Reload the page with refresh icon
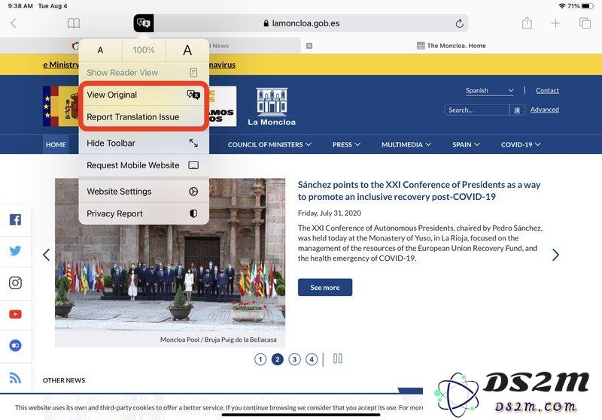 point(459,23)
